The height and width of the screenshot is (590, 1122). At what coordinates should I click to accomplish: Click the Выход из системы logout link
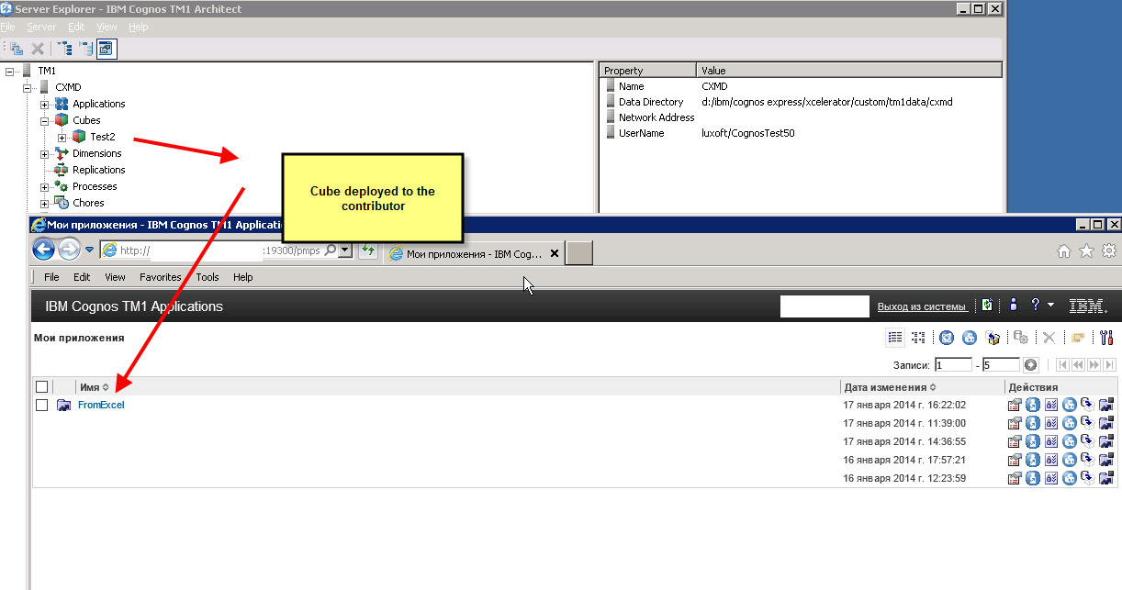click(x=922, y=306)
